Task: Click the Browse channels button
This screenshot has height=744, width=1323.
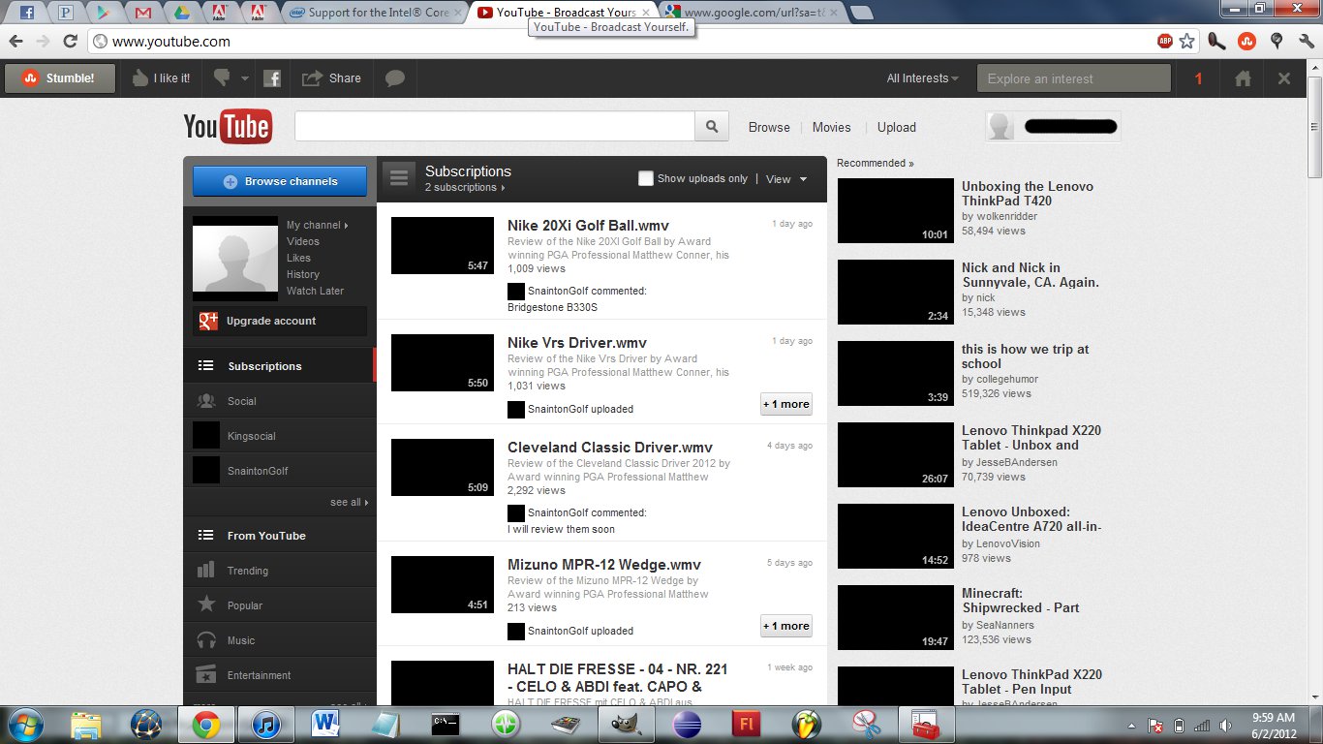Action: pyautogui.click(x=280, y=180)
